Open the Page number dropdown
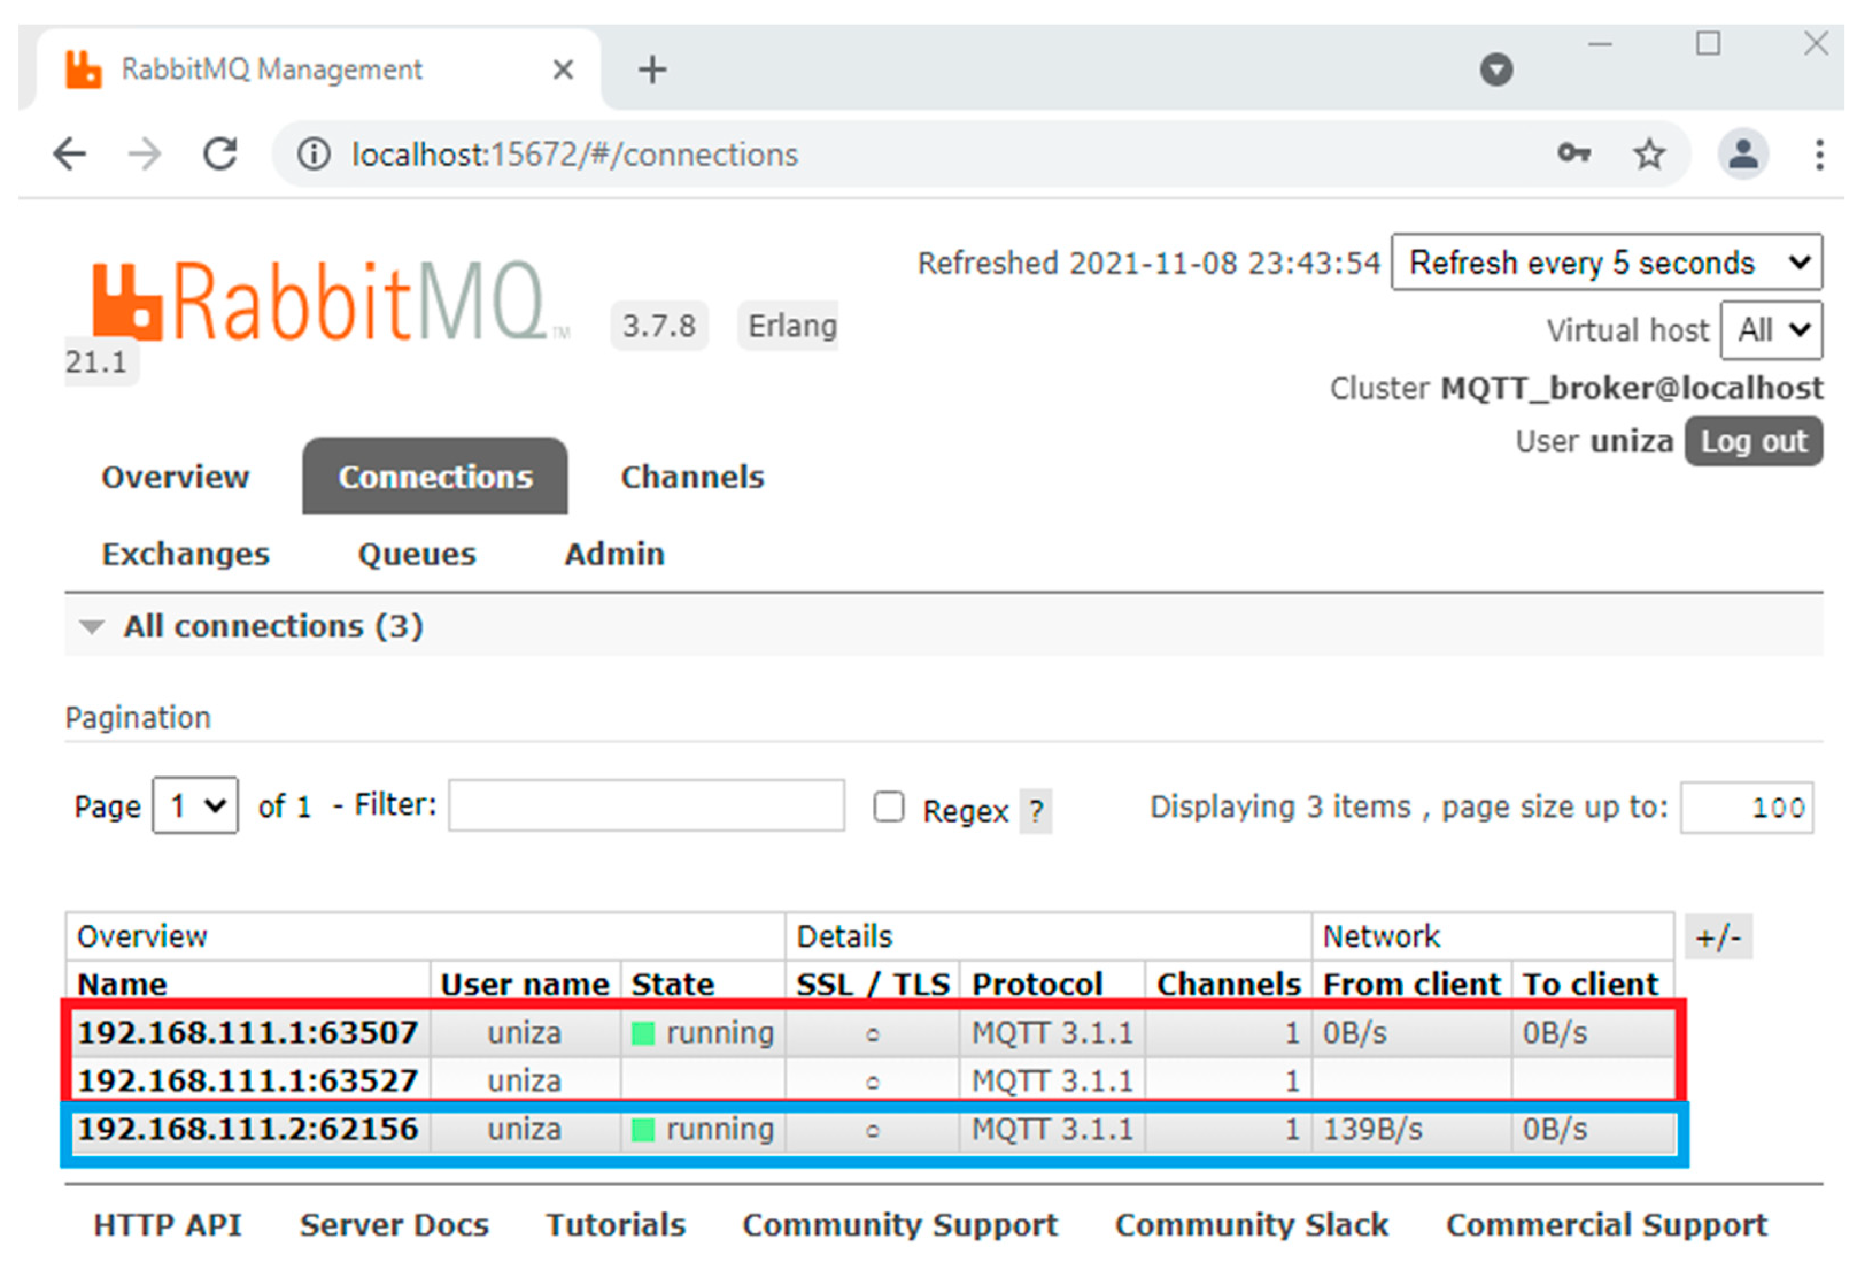Screen dimensions: 1857x1262 (x=195, y=806)
